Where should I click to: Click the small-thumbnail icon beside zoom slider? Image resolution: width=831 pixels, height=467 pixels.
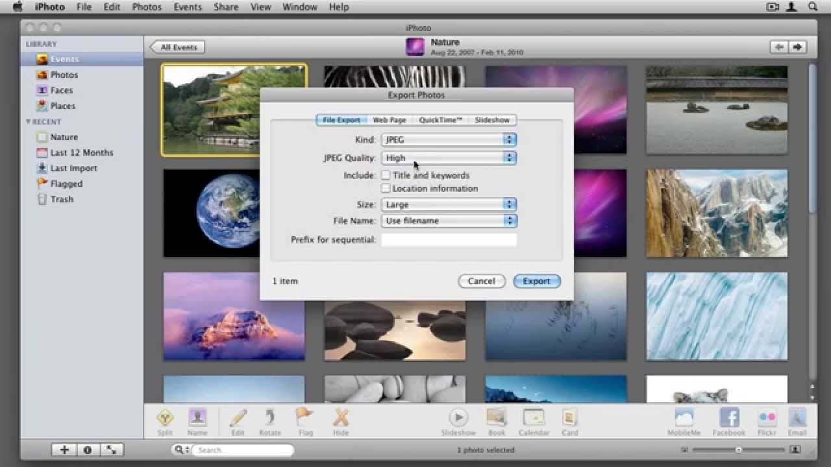point(684,449)
